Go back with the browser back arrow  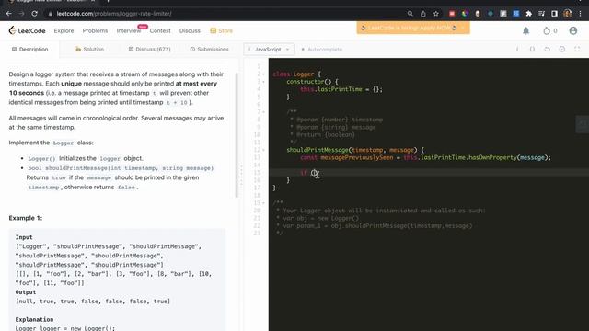[x=8, y=14]
